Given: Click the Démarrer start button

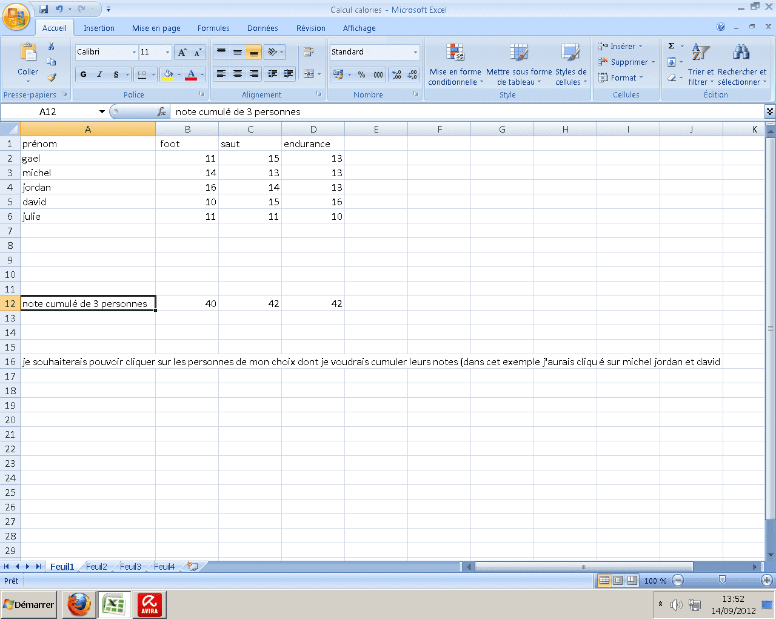Looking at the screenshot, I should point(29,604).
